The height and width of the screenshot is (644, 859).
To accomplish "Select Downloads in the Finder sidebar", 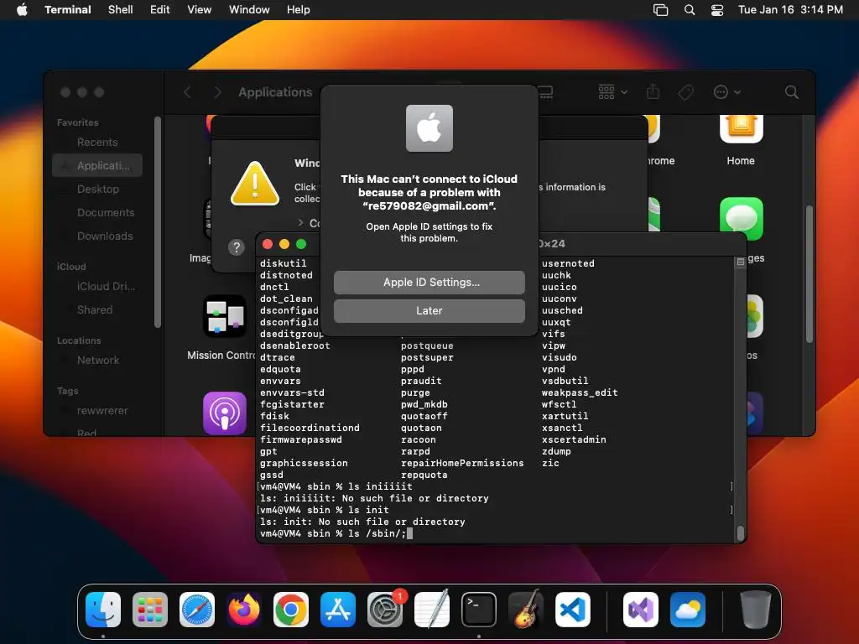I will [x=97, y=236].
